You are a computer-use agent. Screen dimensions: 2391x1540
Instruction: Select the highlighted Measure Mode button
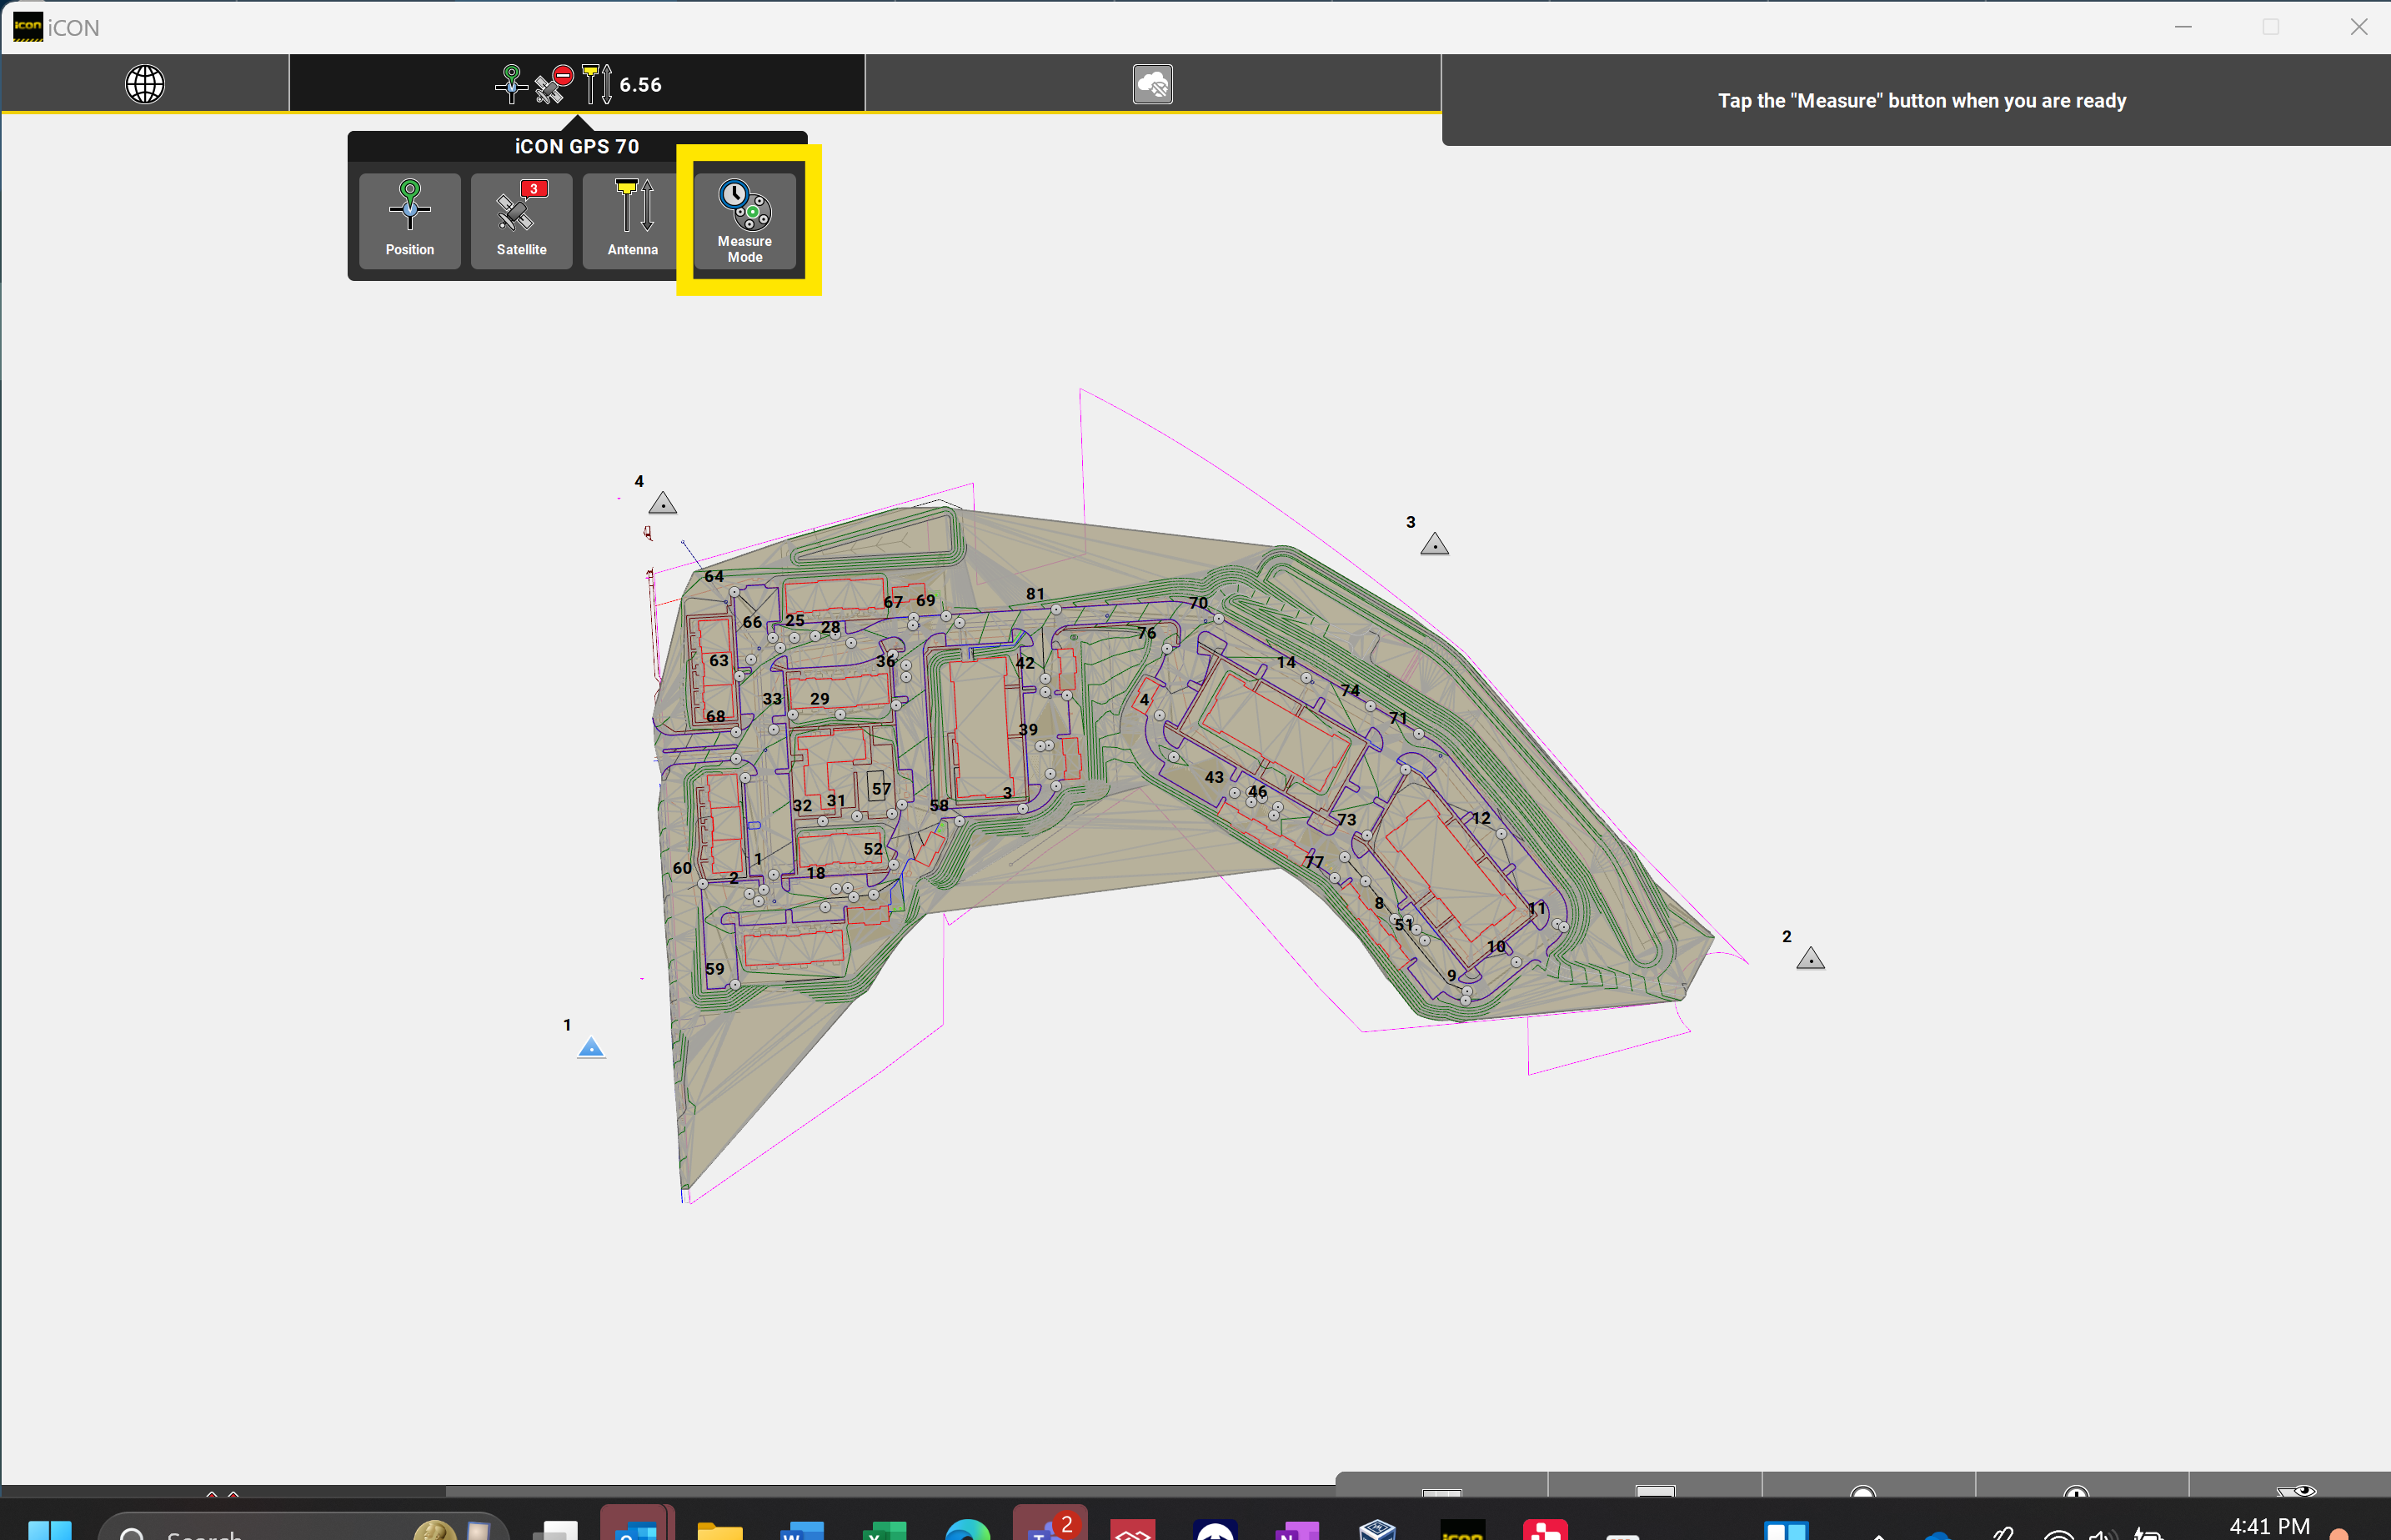744,221
